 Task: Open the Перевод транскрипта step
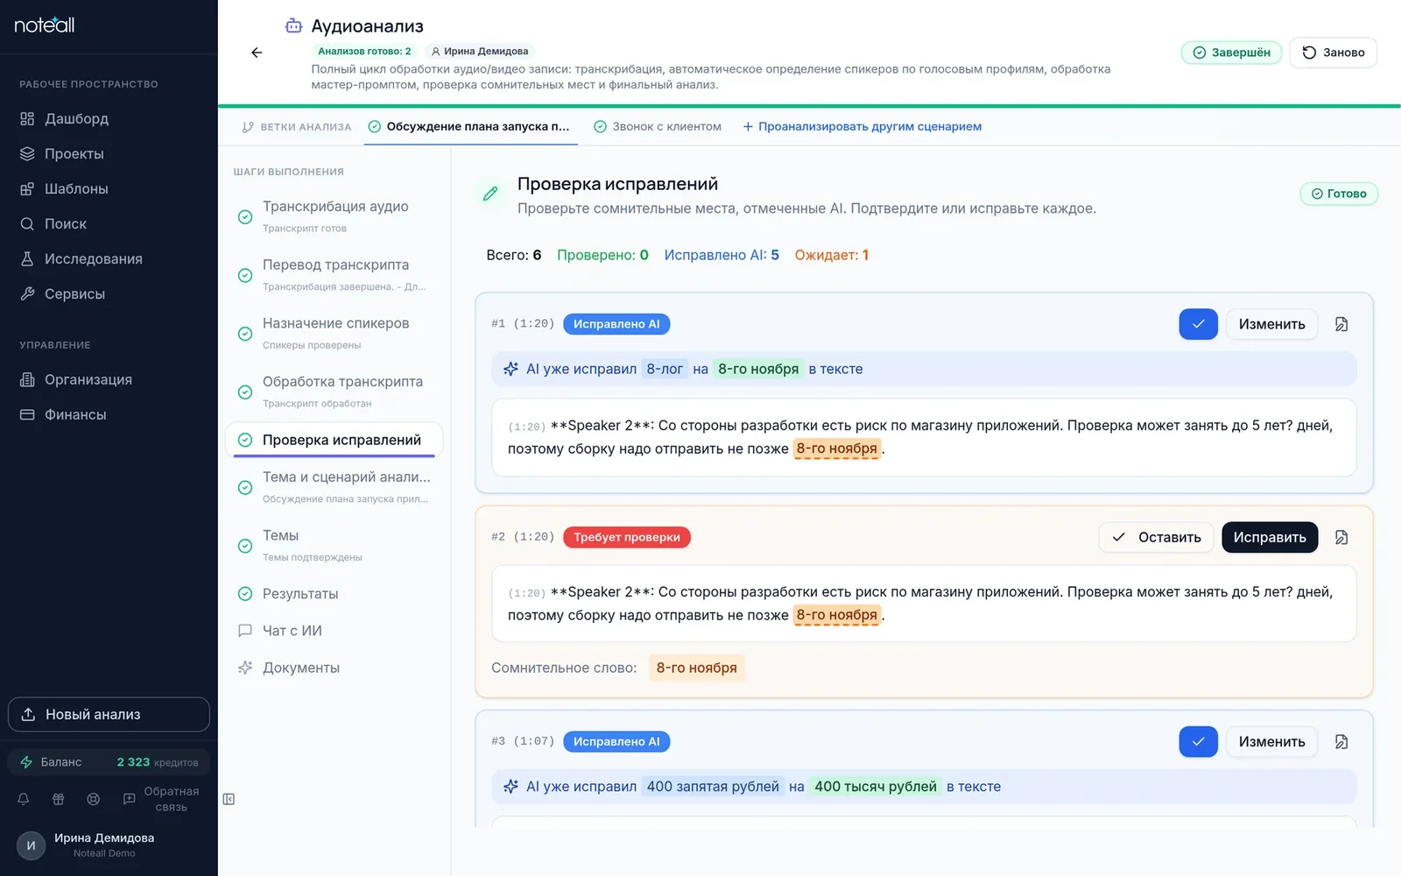334,275
